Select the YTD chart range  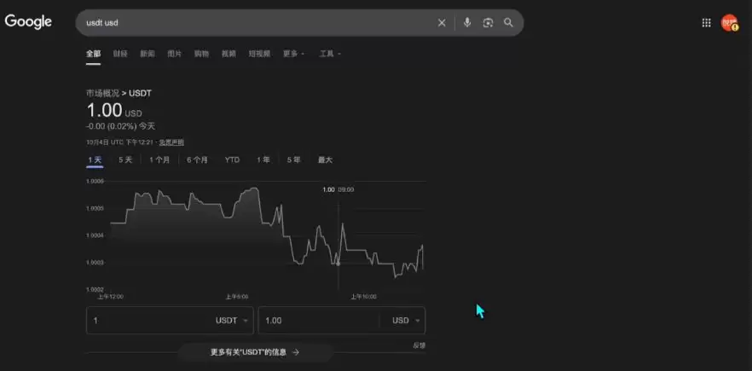(x=232, y=159)
